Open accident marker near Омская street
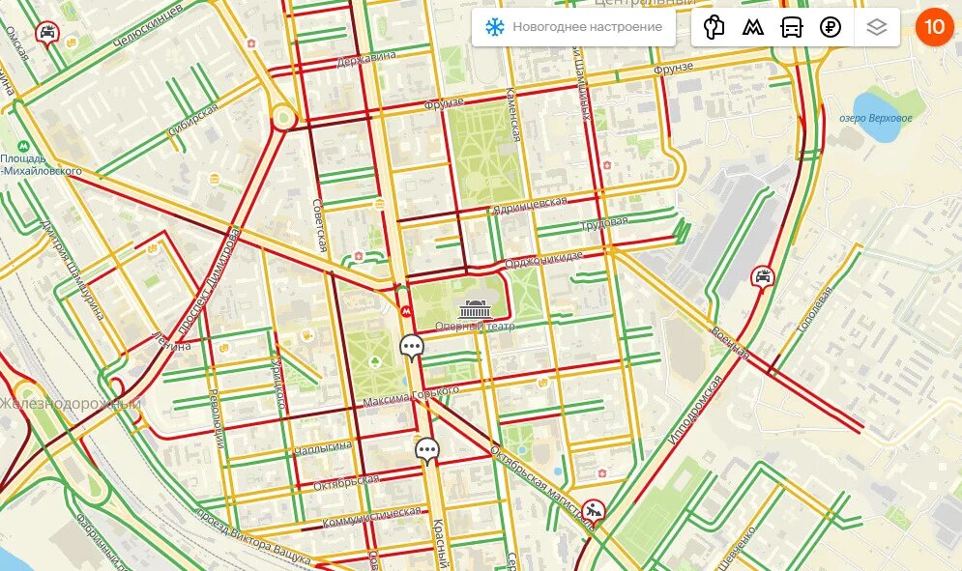 tap(46, 33)
